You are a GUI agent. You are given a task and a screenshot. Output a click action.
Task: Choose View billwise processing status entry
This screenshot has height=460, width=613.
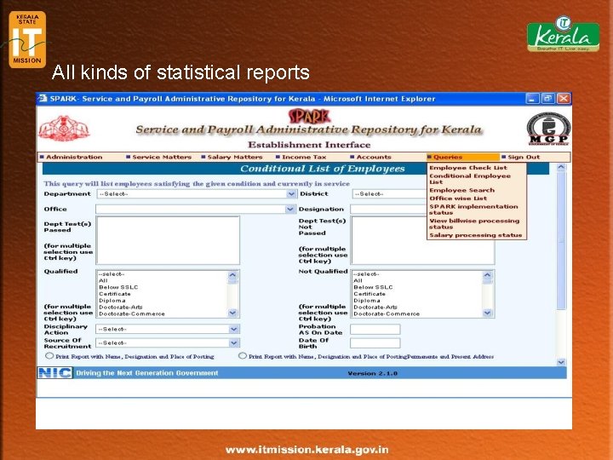[x=474, y=224]
